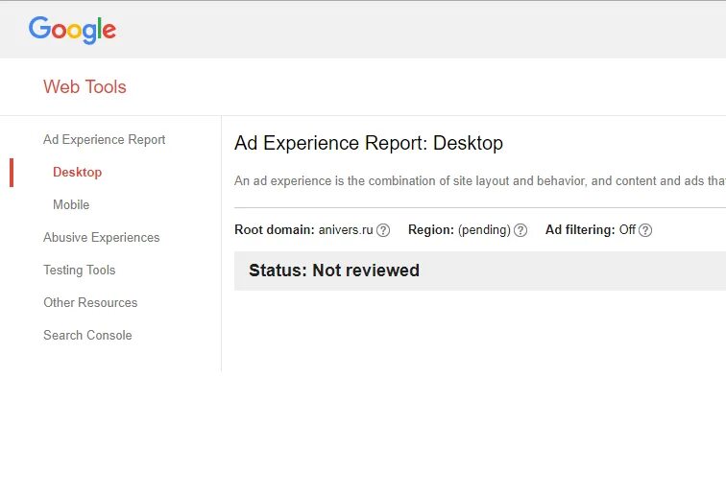726x495 pixels.
Task: Switch to the Desktop report
Action: pos(78,172)
